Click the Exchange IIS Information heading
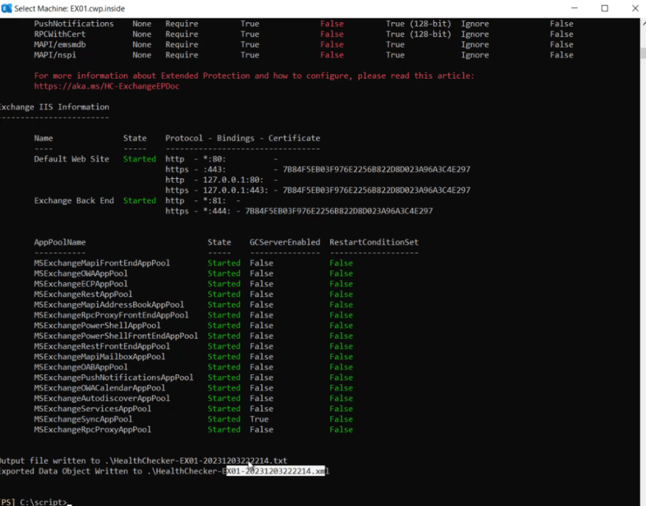This screenshot has height=506, width=646. click(x=54, y=106)
